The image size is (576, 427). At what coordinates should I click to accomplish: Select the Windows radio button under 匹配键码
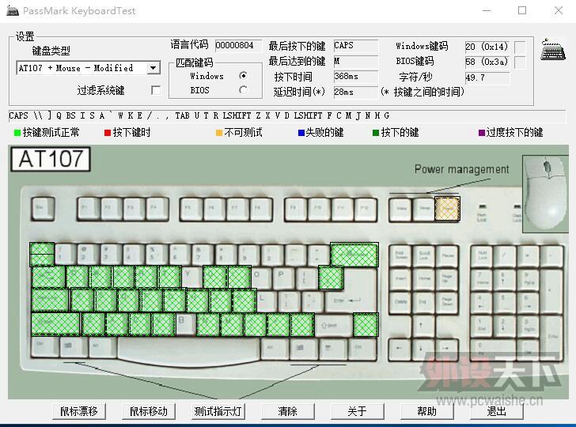(x=243, y=76)
